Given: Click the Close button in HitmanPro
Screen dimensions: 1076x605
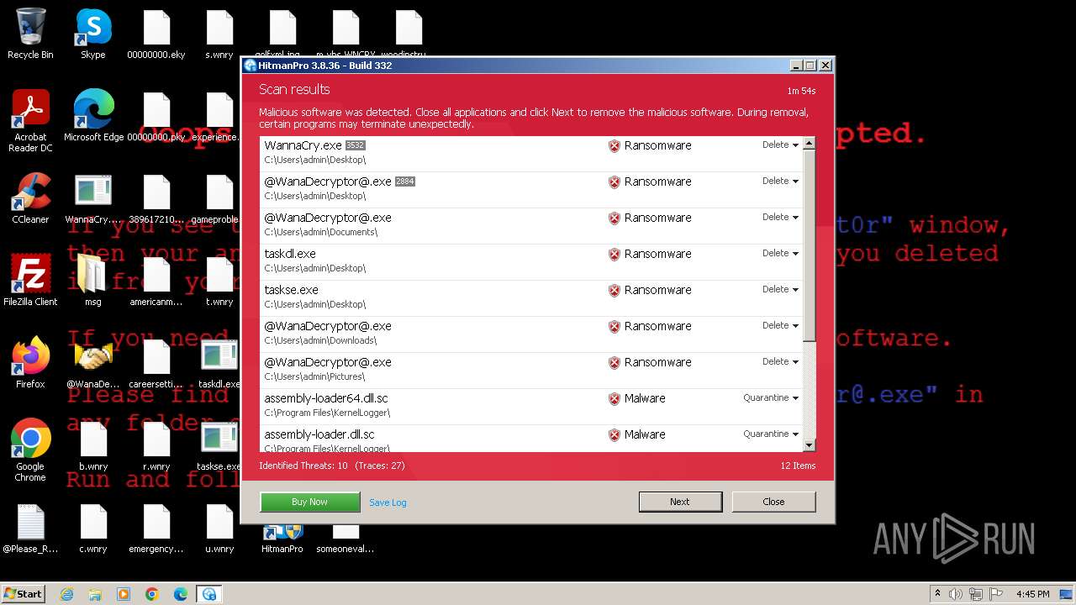Looking at the screenshot, I should pos(773,502).
